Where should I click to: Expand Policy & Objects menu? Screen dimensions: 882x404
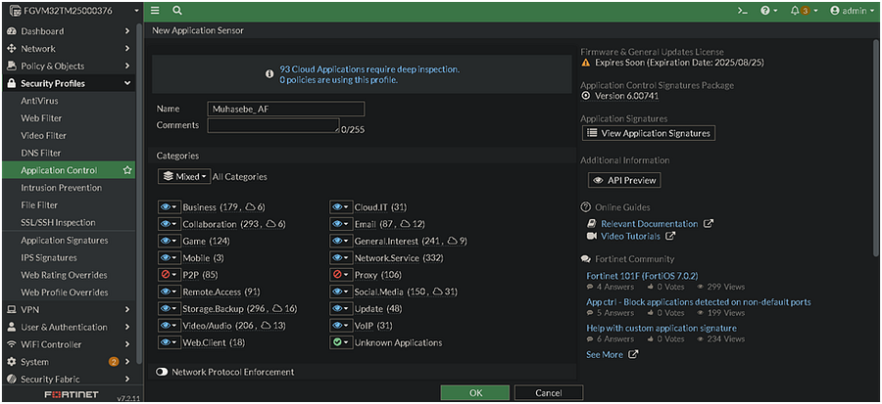(68, 67)
